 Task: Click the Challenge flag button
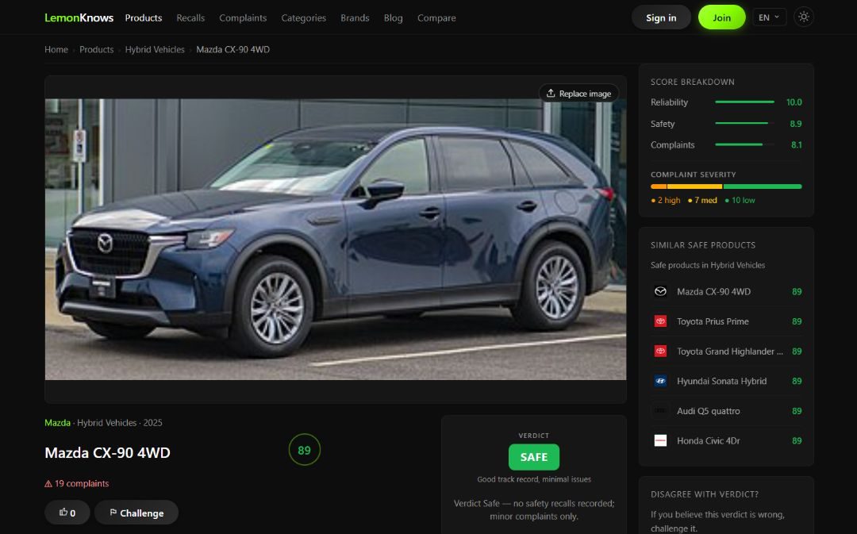tap(136, 513)
